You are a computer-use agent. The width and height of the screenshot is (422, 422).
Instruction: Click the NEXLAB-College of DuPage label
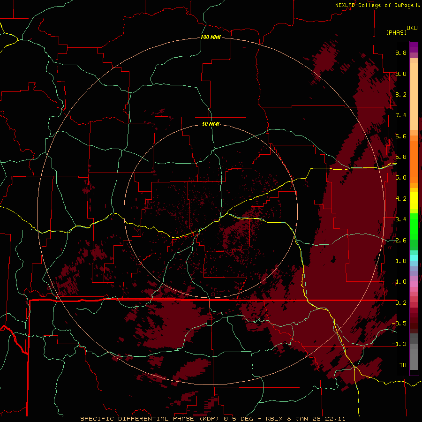[375, 5]
